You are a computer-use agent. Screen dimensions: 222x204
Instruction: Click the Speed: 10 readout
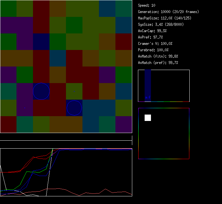click(147, 5)
